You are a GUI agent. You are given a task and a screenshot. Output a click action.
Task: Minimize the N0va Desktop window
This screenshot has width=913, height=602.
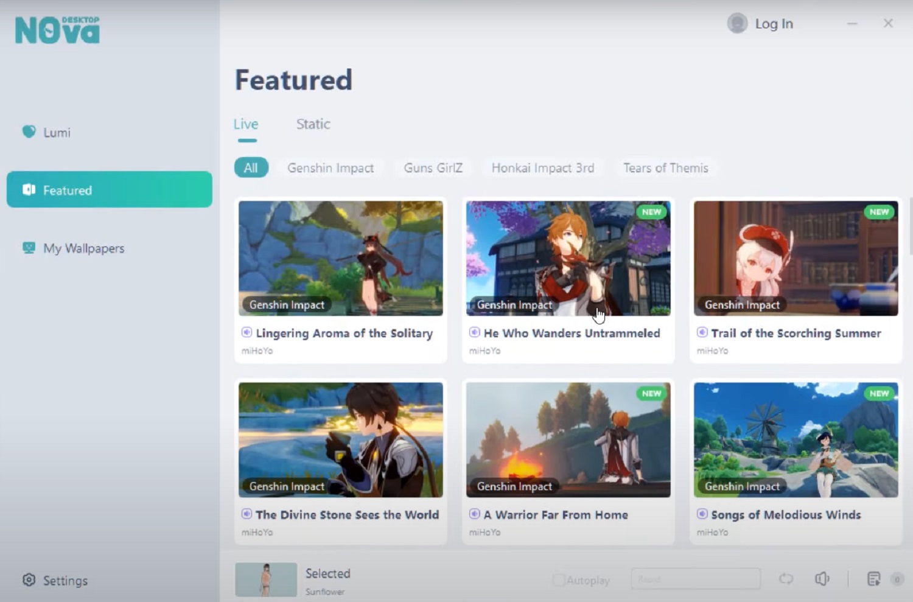pos(852,24)
